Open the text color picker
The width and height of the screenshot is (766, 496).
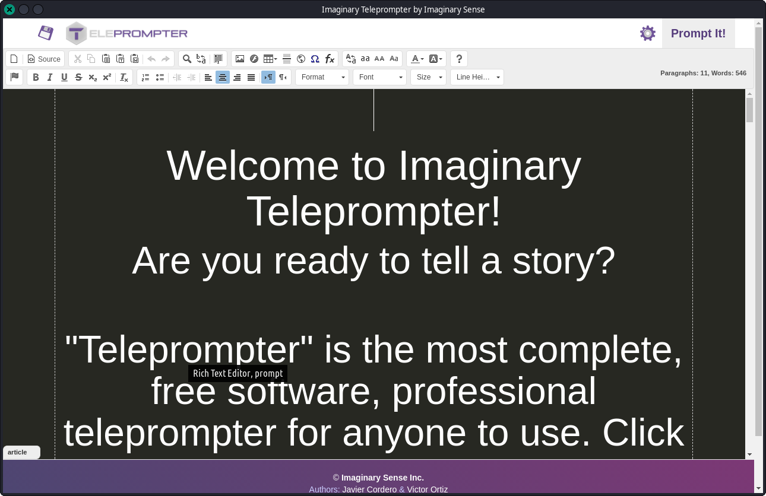pos(417,59)
